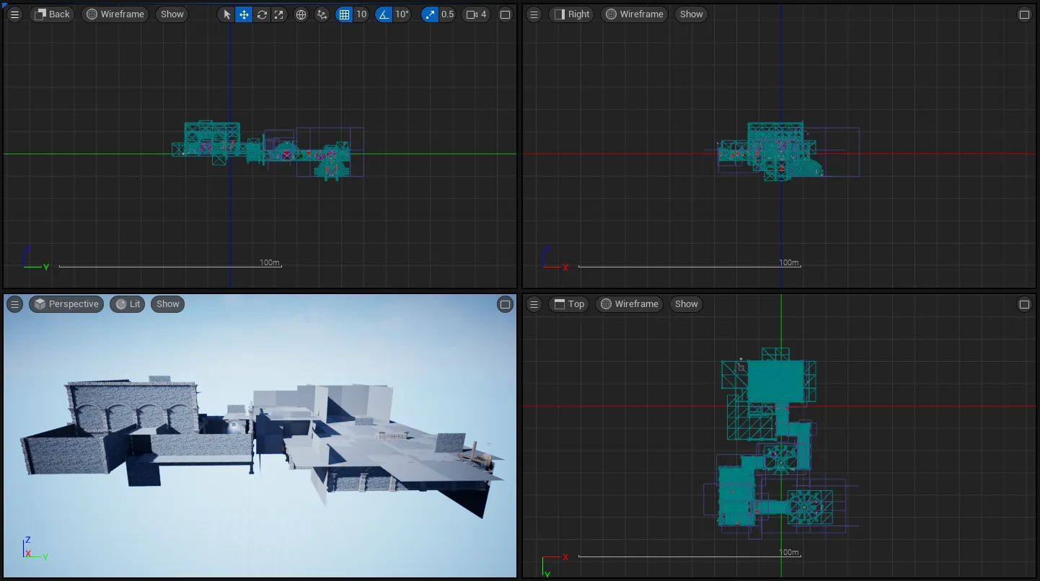Enable the surface snapping icon

[322, 14]
